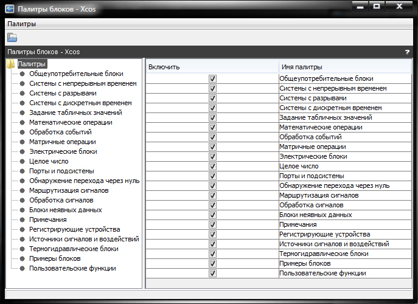
Task: Select Системы с непрерывным временем tree item
Action: pyautogui.click(x=83, y=83)
